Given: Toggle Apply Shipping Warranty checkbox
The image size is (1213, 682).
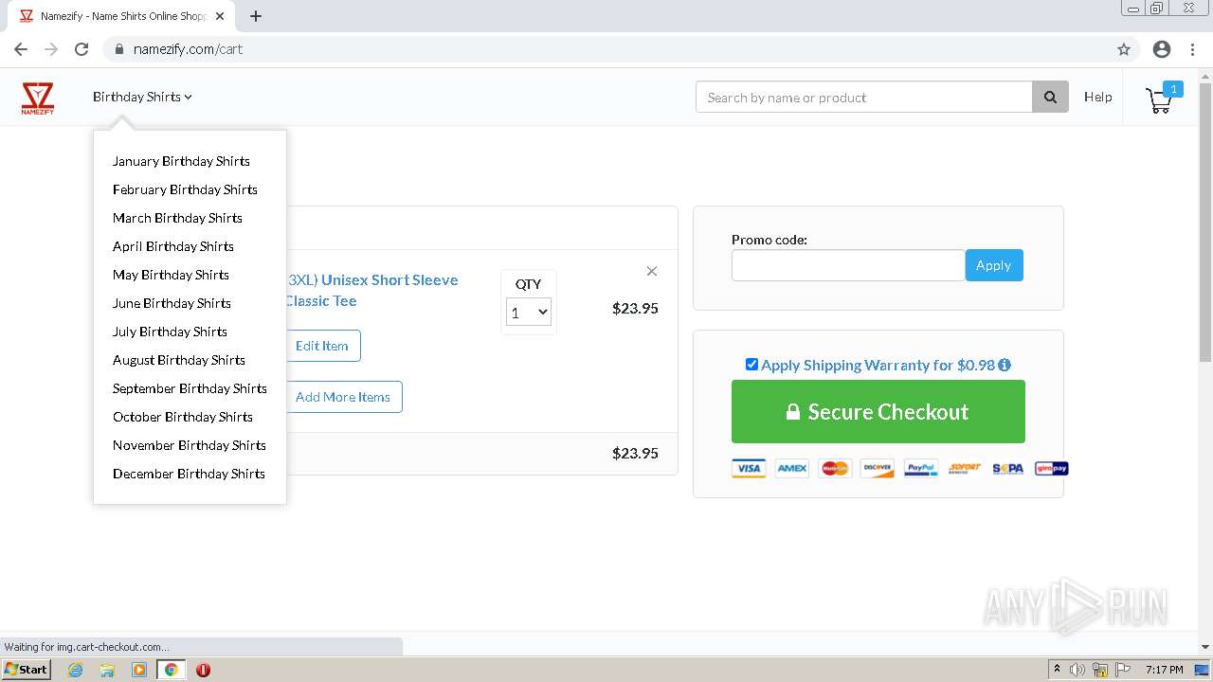Looking at the screenshot, I should point(751,365).
